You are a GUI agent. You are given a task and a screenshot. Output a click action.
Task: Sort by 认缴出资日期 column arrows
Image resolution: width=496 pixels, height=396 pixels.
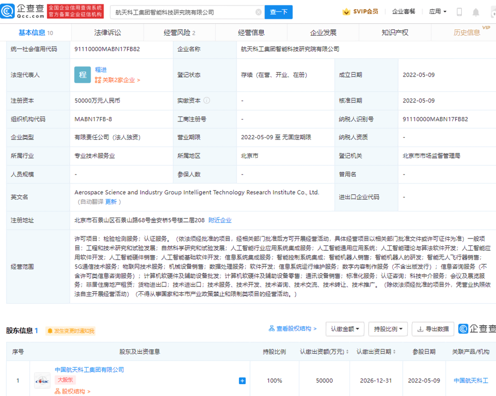[x=394, y=352]
